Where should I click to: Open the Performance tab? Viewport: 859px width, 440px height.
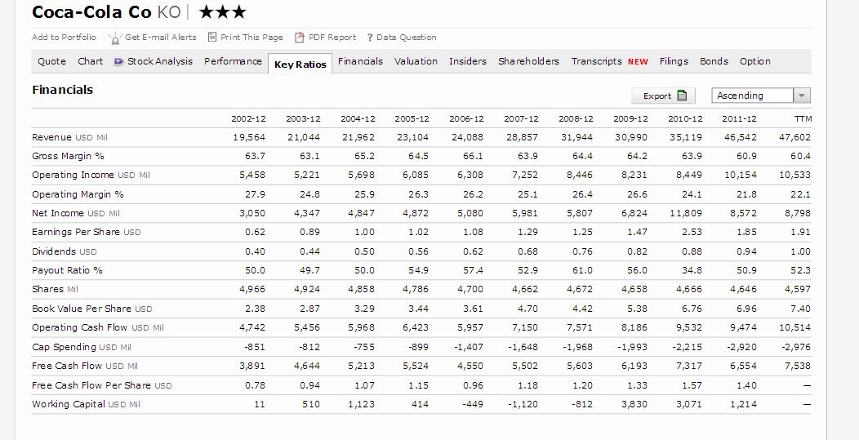click(233, 61)
